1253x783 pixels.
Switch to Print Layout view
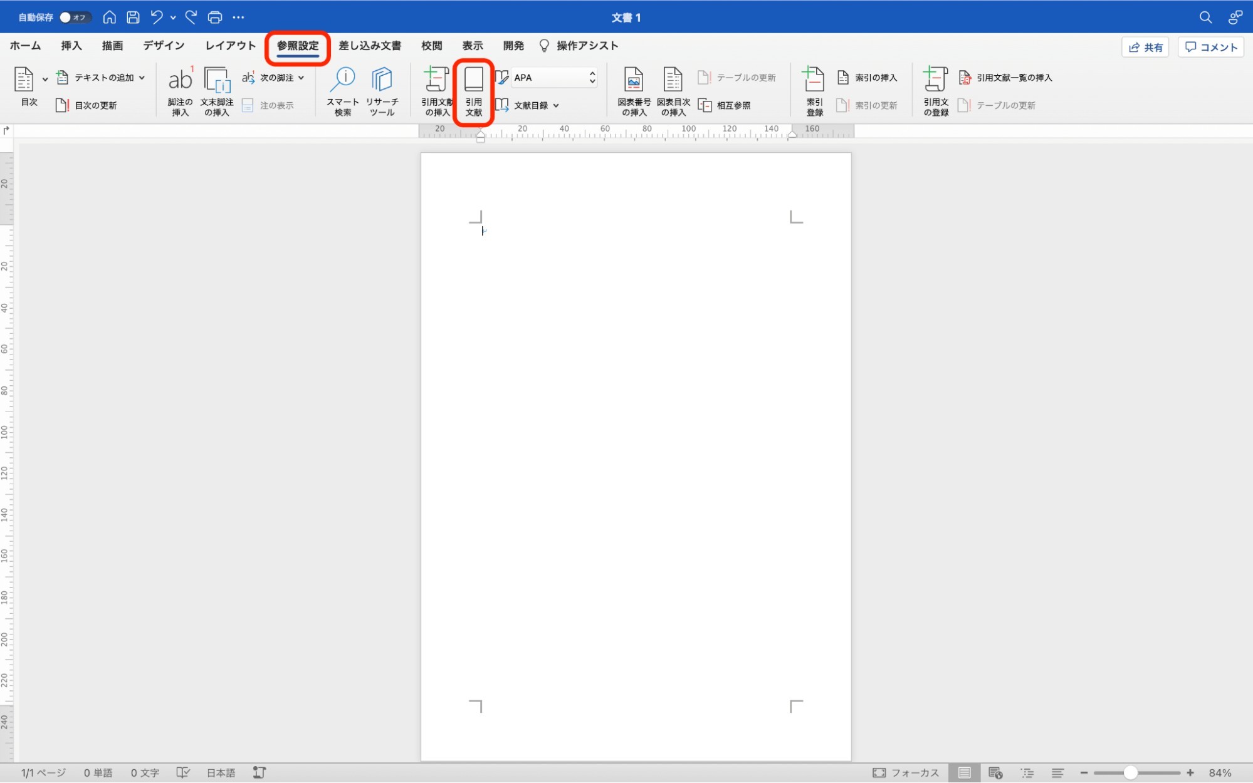964,773
